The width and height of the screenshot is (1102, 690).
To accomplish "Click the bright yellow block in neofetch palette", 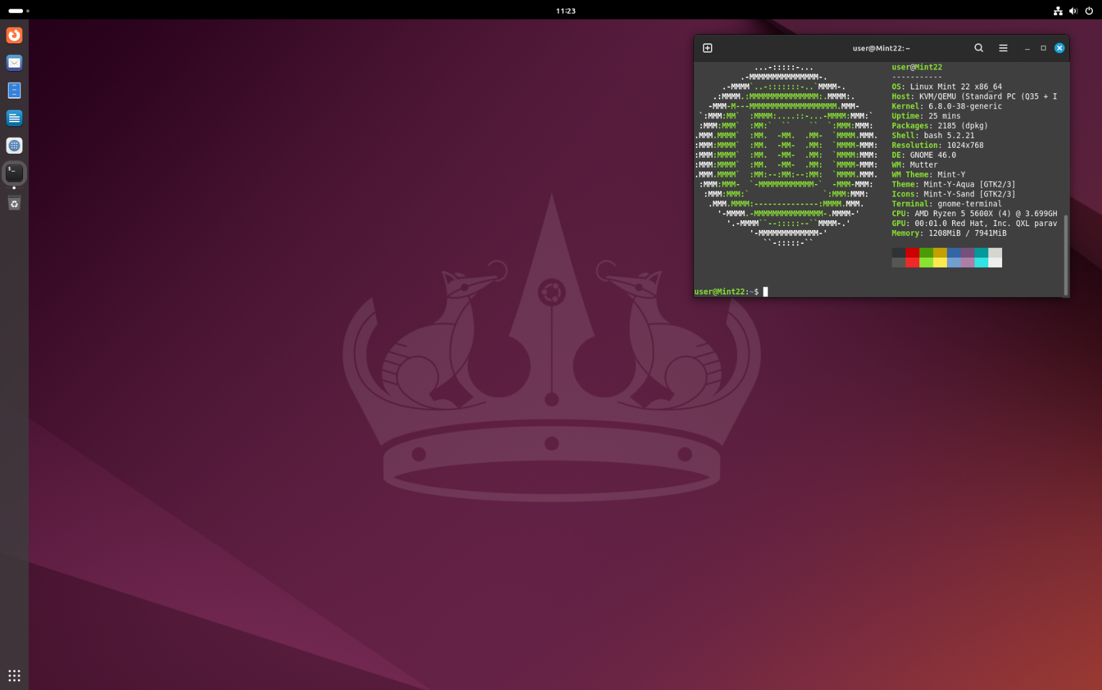I will (940, 263).
